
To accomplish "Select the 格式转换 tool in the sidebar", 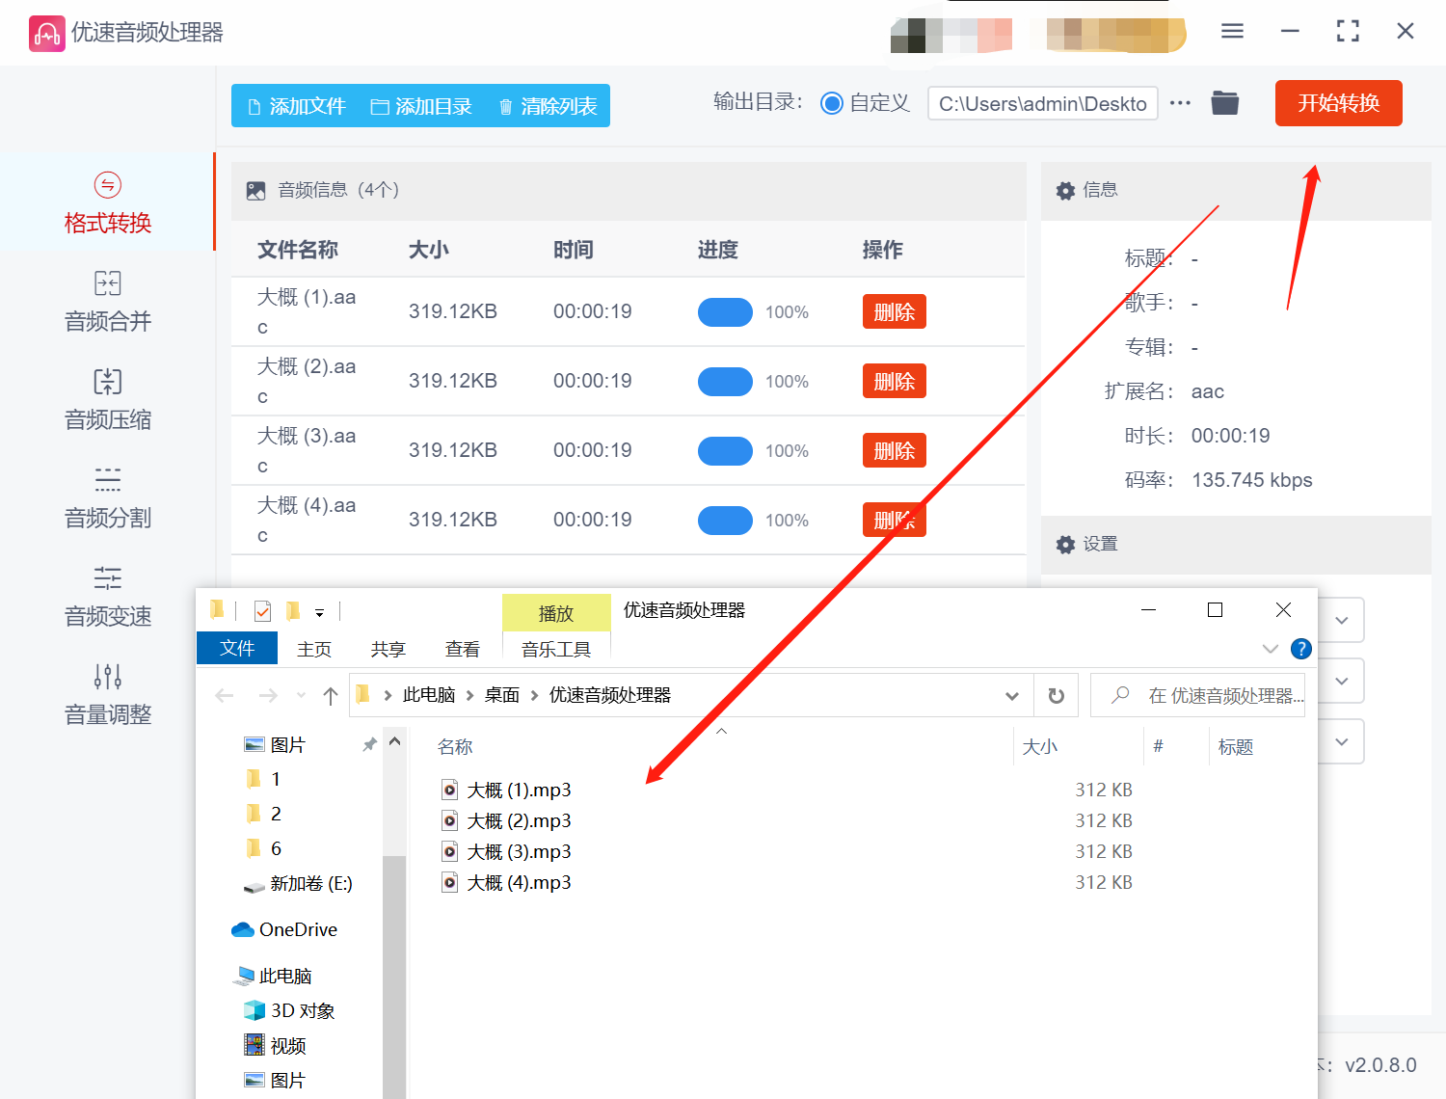I will [x=106, y=204].
